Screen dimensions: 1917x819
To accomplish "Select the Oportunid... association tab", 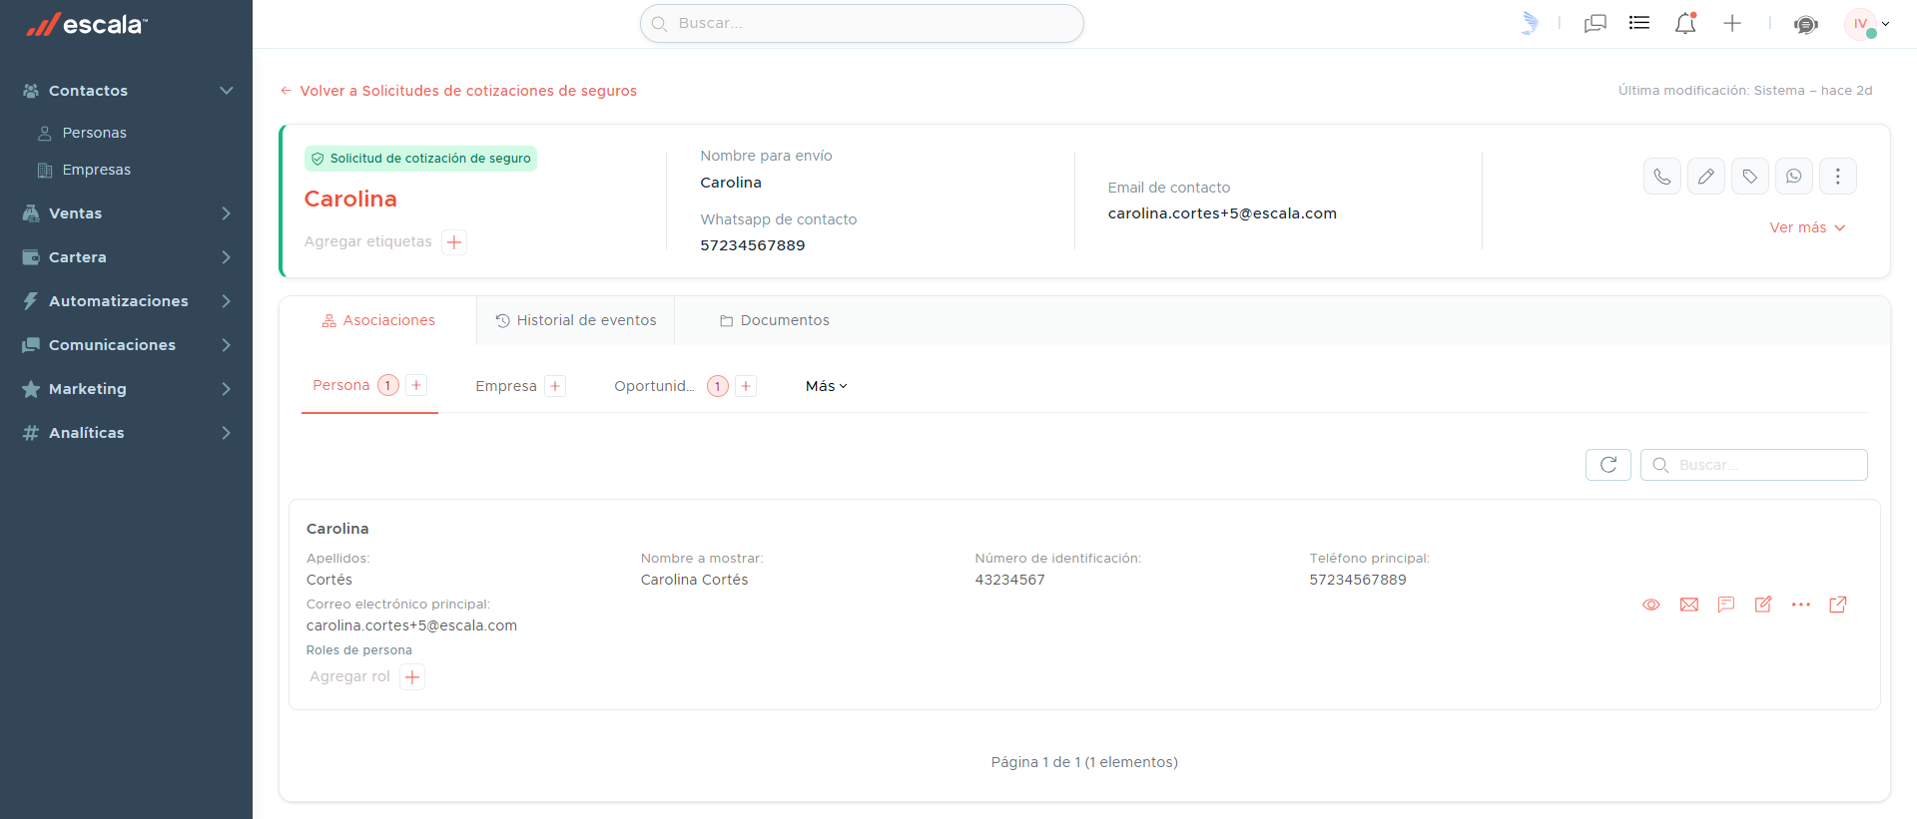I will (654, 386).
